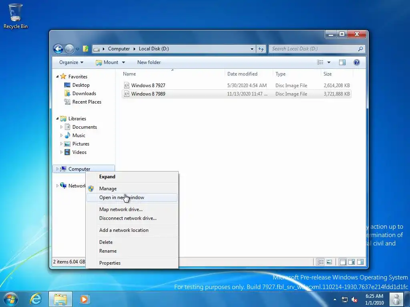Switch to large thumbnails view in status bar
Image resolution: width=410 pixels, height=307 pixels.
[329, 262]
